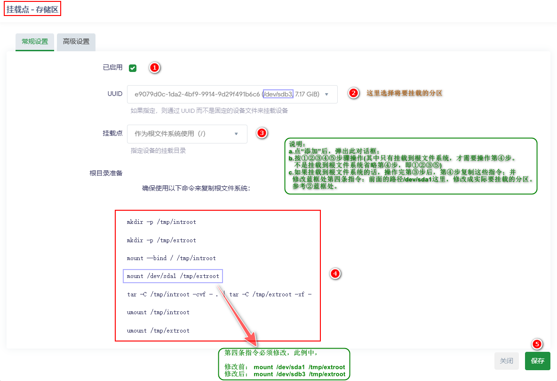The image size is (557, 381).
Task: Click the 挂载点 - 存储区 dialog title
Action: pos(33,9)
